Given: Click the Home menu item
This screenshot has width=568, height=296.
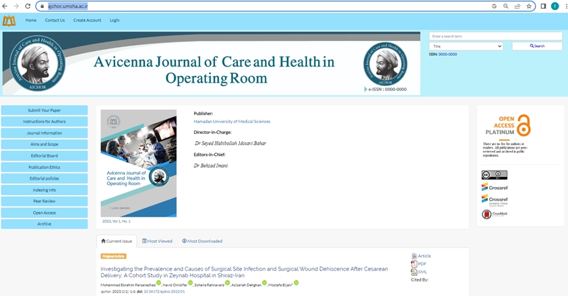Looking at the screenshot, I should [31, 20].
